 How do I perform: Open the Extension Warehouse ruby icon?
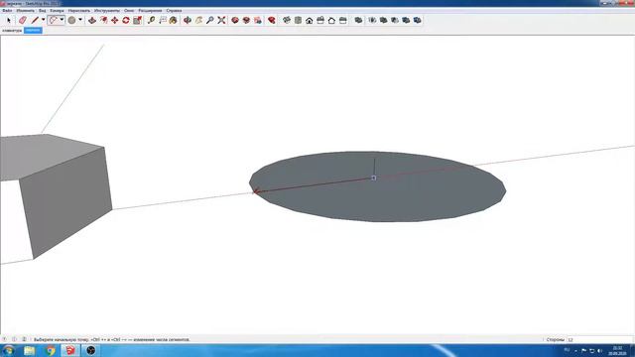click(x=271, y=20)
